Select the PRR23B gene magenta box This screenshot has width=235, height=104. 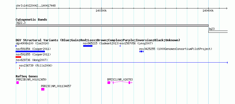tap(17, 83)
